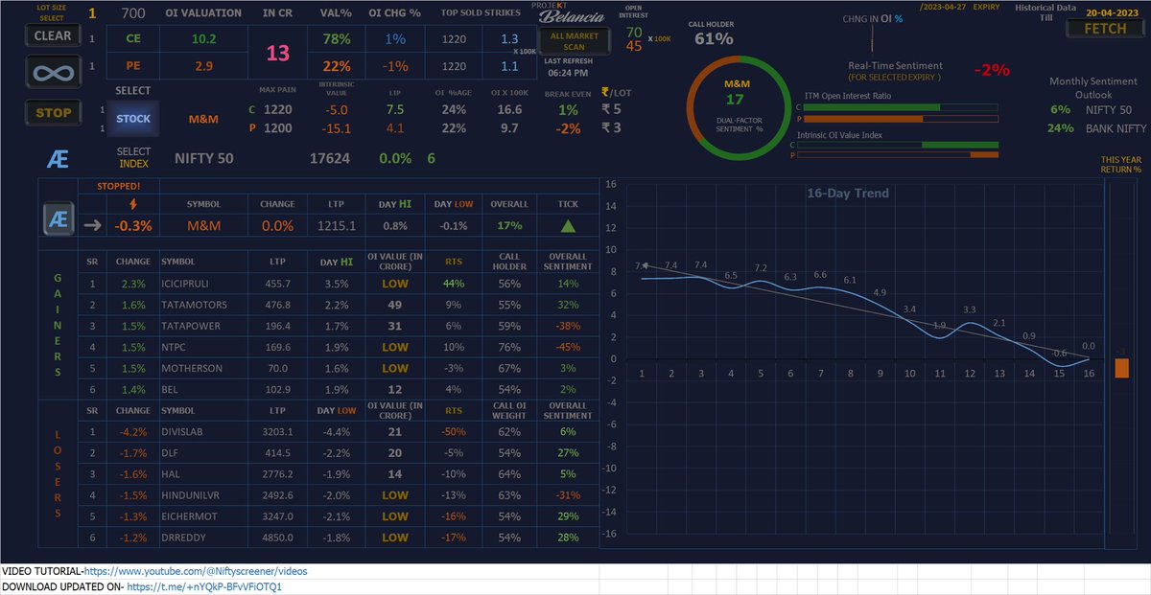This screenshot has width=1151, height=595.
Task: Click the NIFTY 50 index value 17624
Action: (x=328, y=158)
